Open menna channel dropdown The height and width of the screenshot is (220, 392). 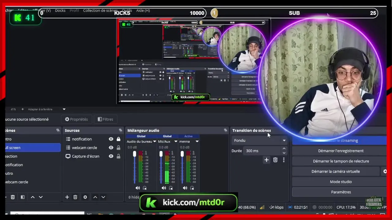pyautogui.click(x=197, y=141)
